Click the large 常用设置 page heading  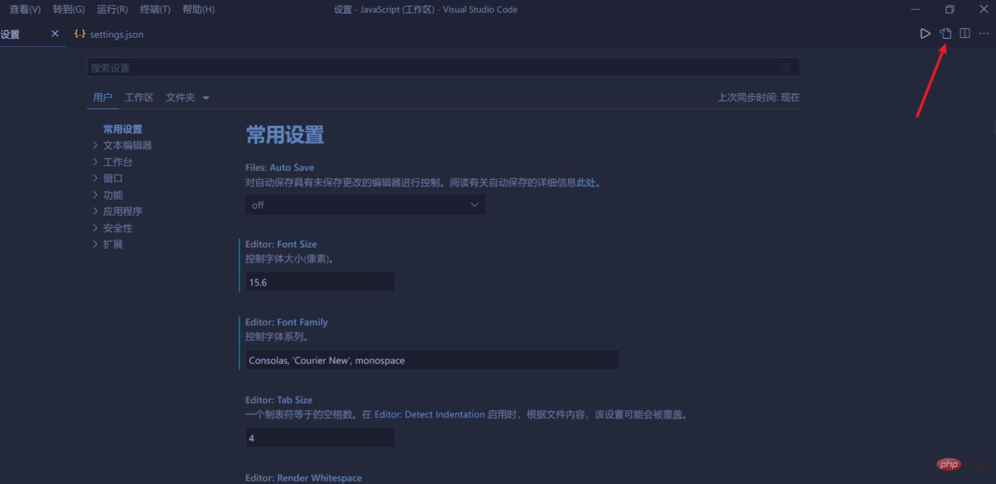pos(285,135)
